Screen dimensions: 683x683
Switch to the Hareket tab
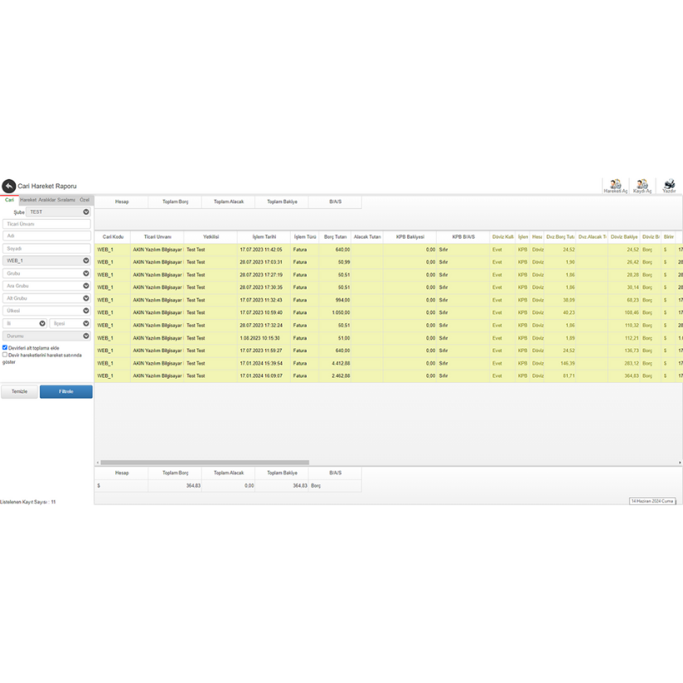point(28,200)
